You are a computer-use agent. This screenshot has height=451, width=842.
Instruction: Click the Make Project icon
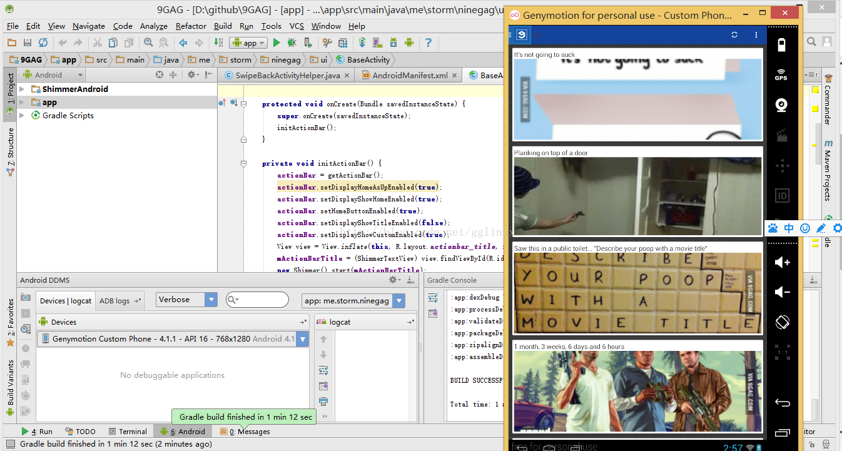pyautogui.click(x=218, y=43)
